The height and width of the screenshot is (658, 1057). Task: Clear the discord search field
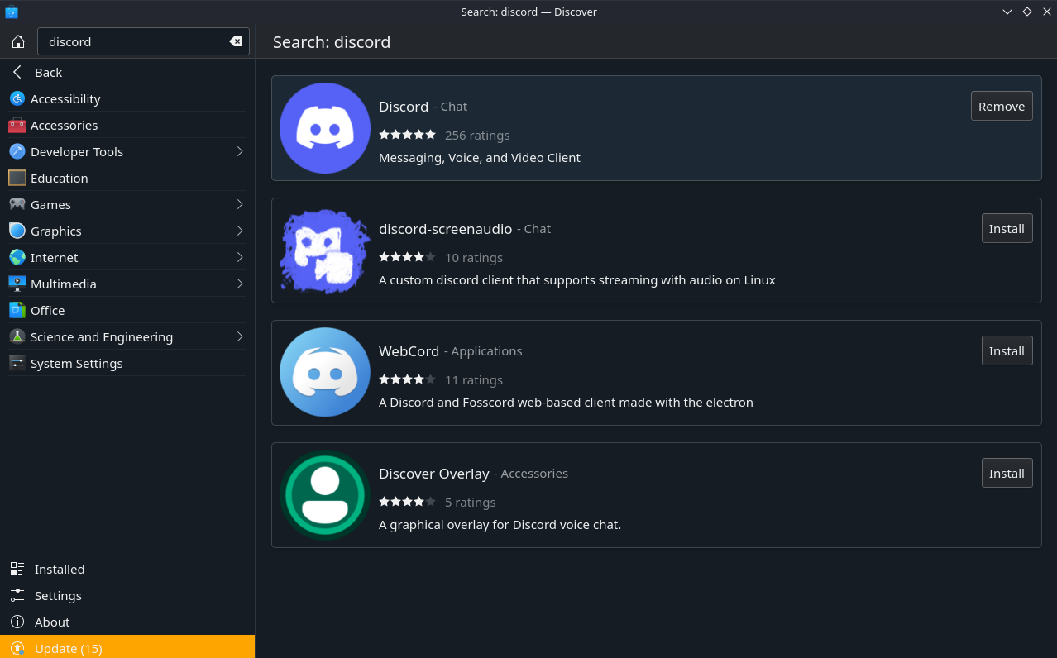(x=236, y=41)
